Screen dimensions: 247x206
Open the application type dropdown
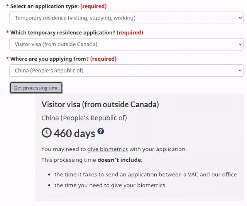126,18
